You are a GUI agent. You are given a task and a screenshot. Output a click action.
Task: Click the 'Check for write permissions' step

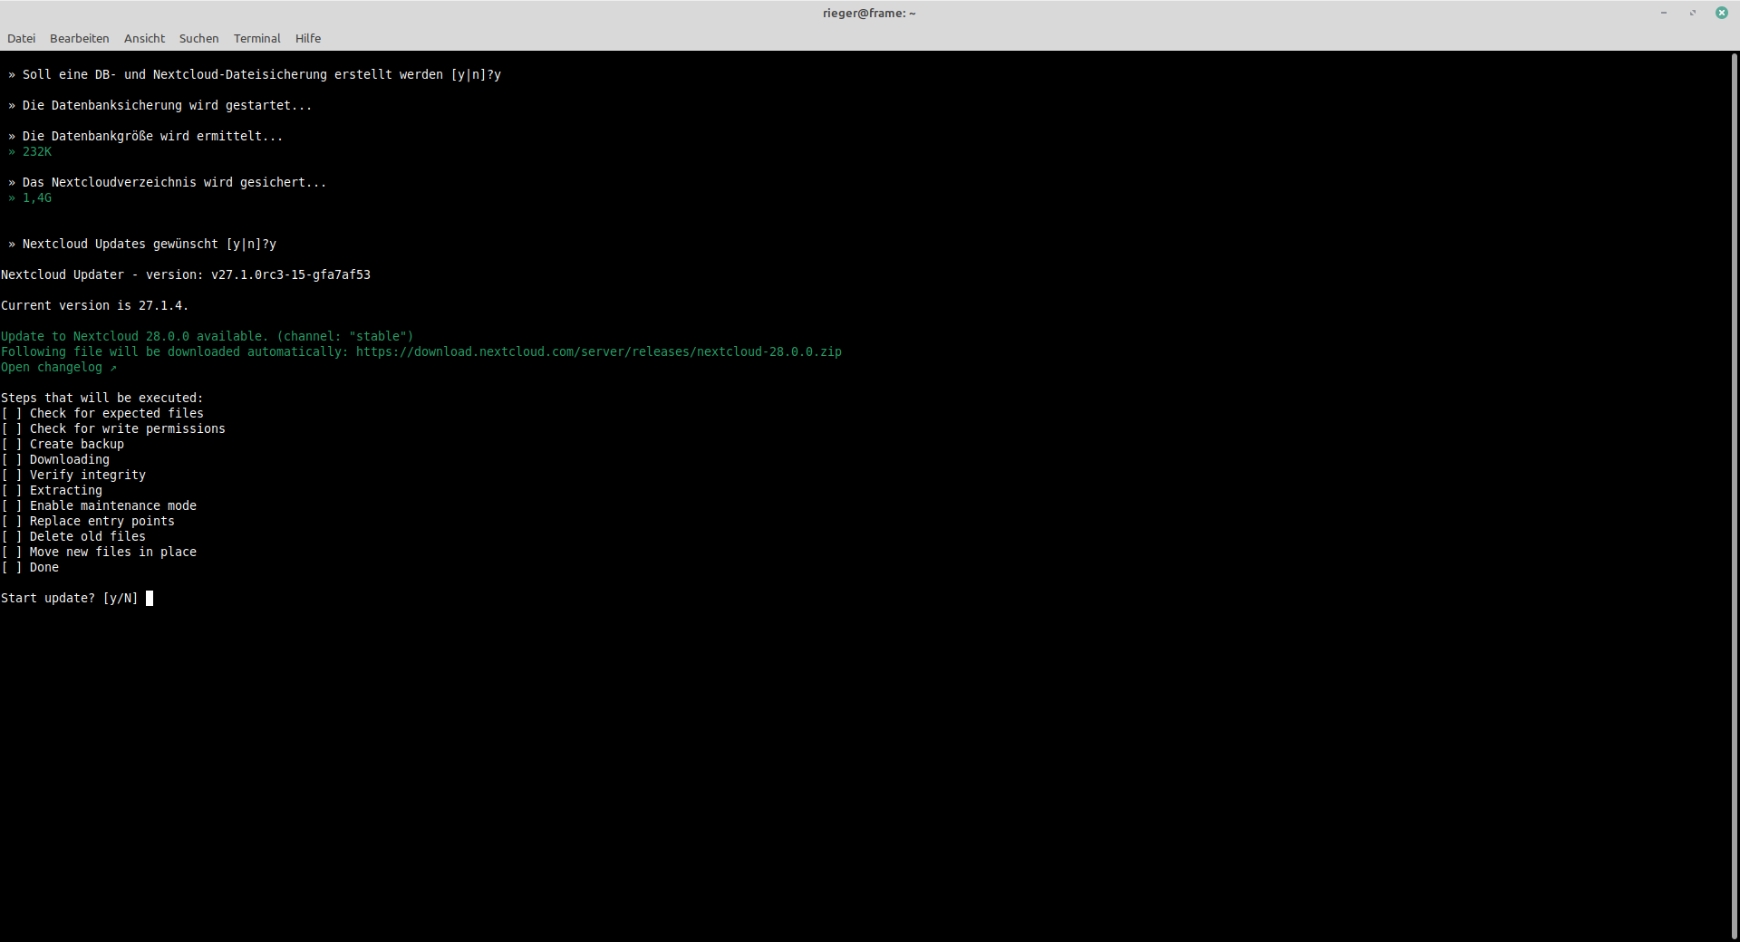(x=113, y=428)
